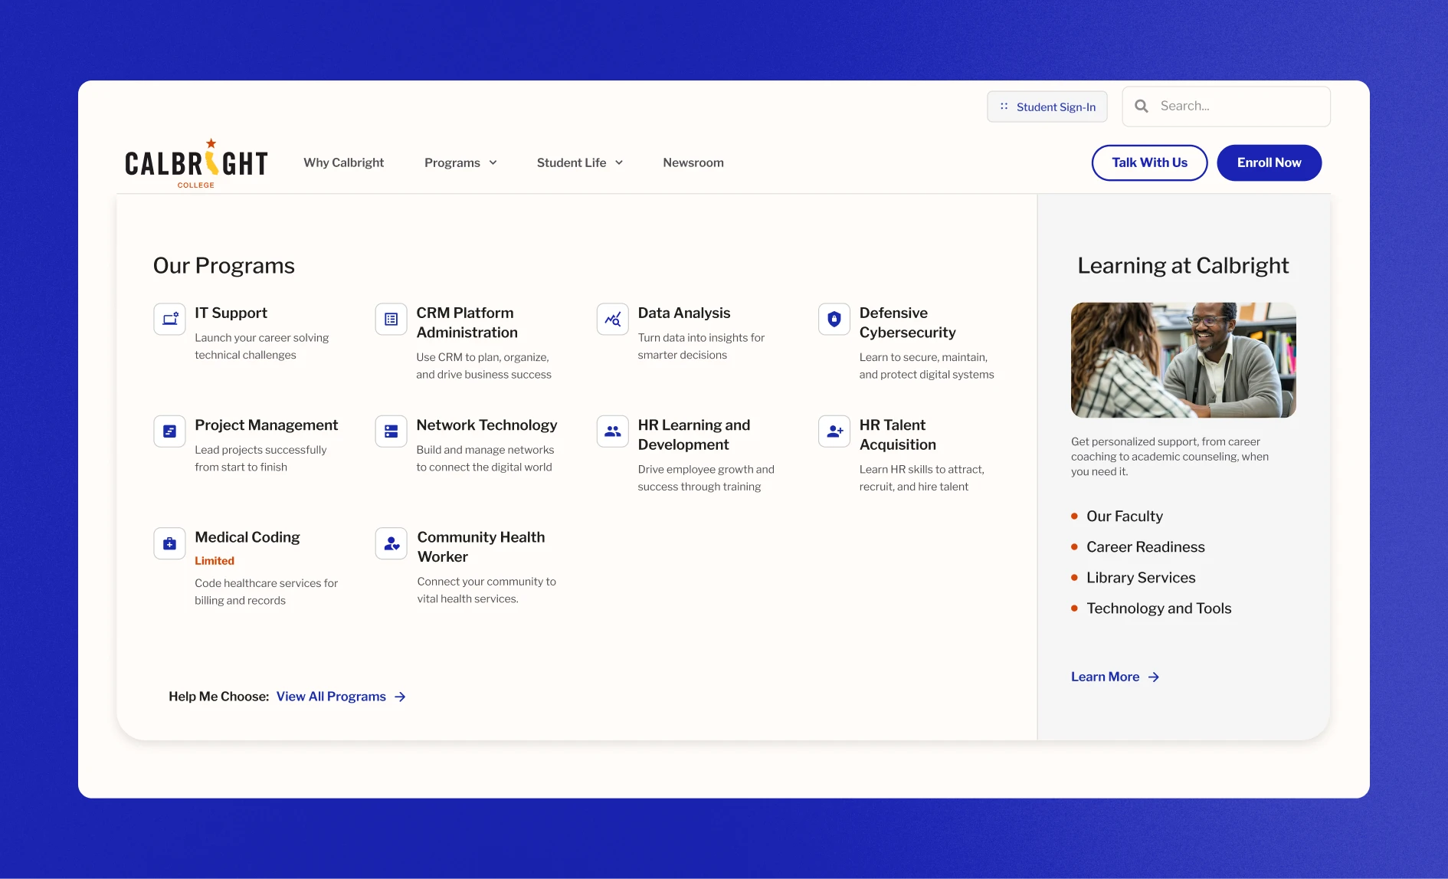Click the dots icon in Student Sign-In

[1004, 107]
